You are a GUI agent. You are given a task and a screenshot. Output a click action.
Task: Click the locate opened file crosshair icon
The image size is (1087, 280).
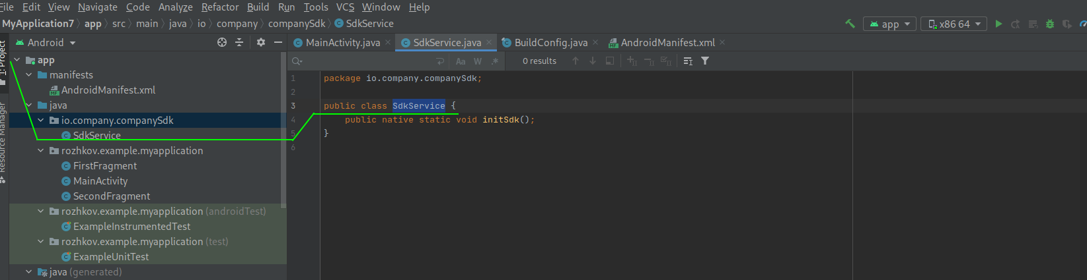pos(222,42)
